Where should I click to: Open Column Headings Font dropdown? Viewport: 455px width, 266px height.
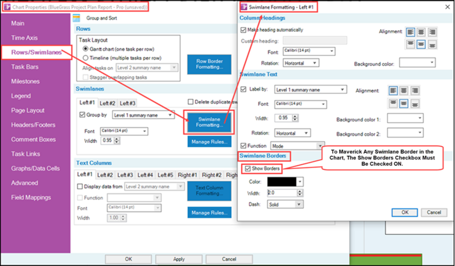tap(309, 51)
